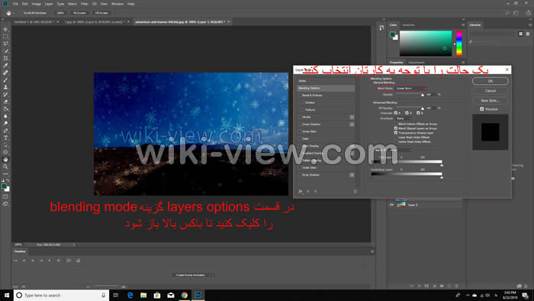Select the Hand tool in toolbox
534x301 pixels.
[x=5, y=159]
